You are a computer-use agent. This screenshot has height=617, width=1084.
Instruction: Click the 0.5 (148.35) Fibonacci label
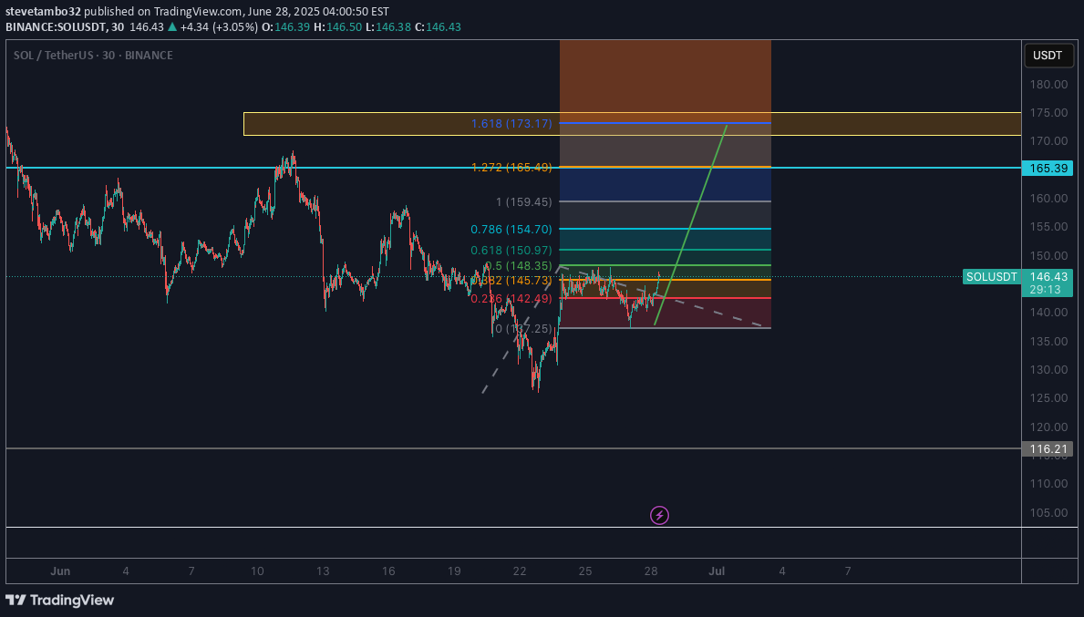tap(519, 266)
